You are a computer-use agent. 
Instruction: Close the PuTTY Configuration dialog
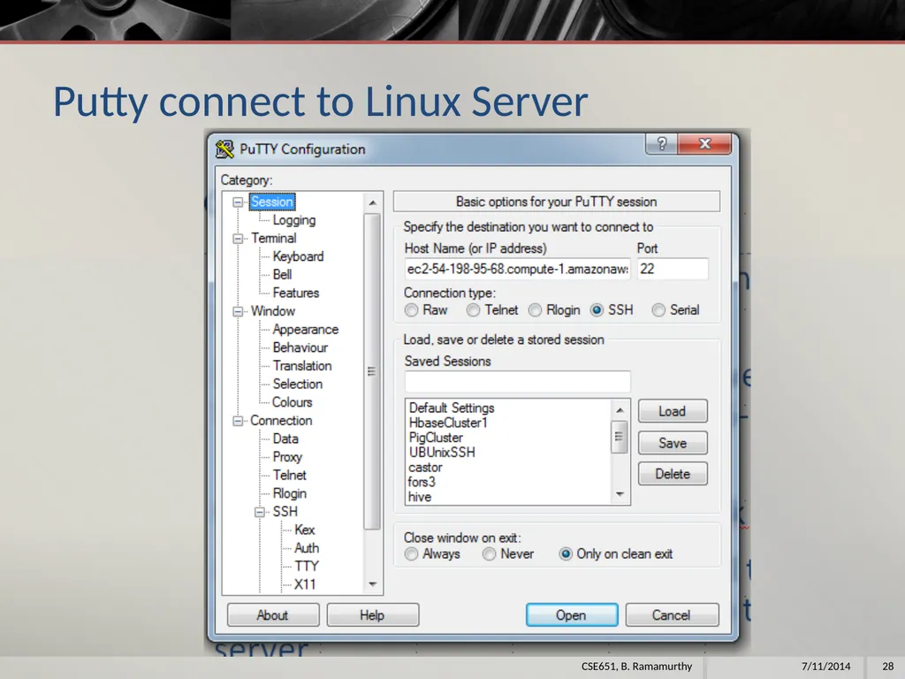pos(704,143)
